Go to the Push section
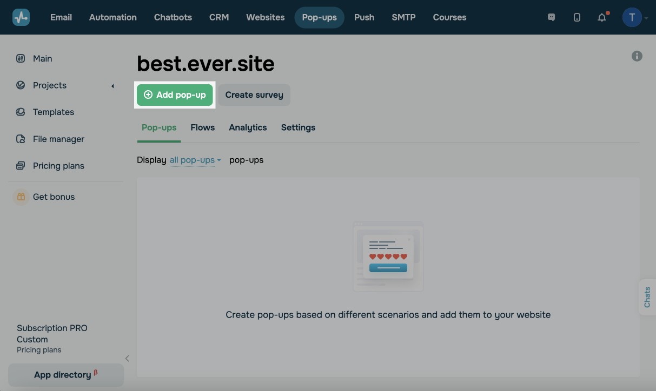Image resolution: width=656 pixels, height=391 pixels. tap(365, 17)
